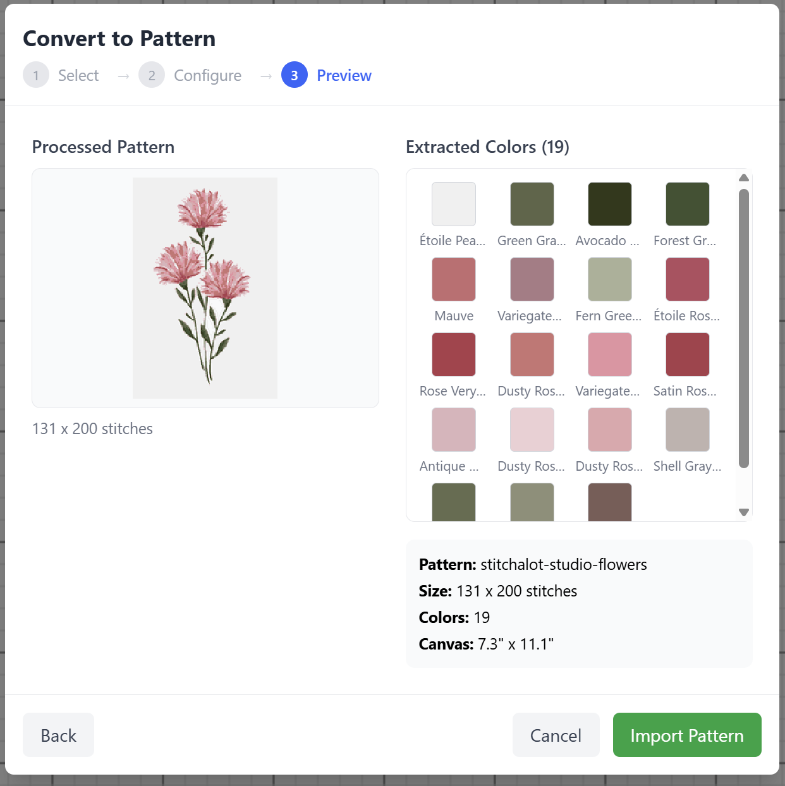Image resolution: width=785 pixels, height=786 pixels.
Task: Choose the Avocado dark green swatch
Action: click(609, 204)
